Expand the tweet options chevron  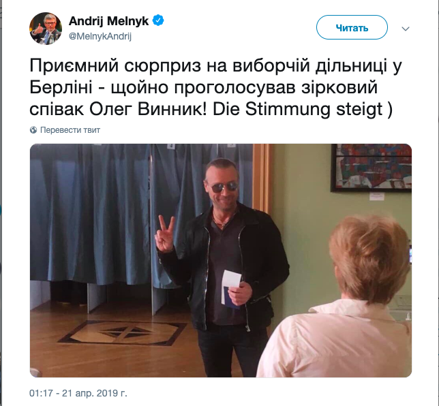pyautogui.click(x=406, y=29)
